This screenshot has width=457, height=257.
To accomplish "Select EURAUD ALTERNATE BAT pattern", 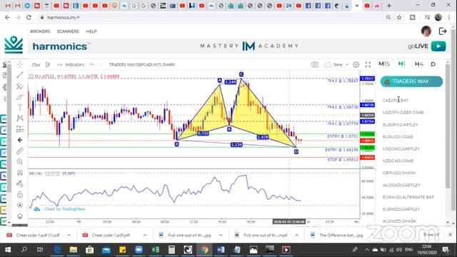I will coord(408,197).
